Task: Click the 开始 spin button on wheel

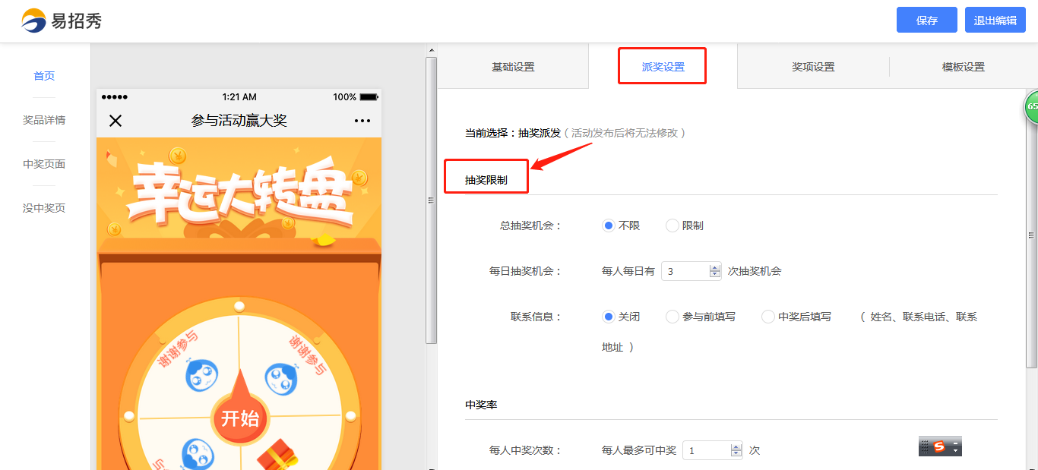Action: 239,418
